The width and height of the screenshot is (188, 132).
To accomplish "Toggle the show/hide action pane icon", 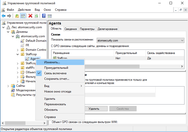I will tap(50, 16).
